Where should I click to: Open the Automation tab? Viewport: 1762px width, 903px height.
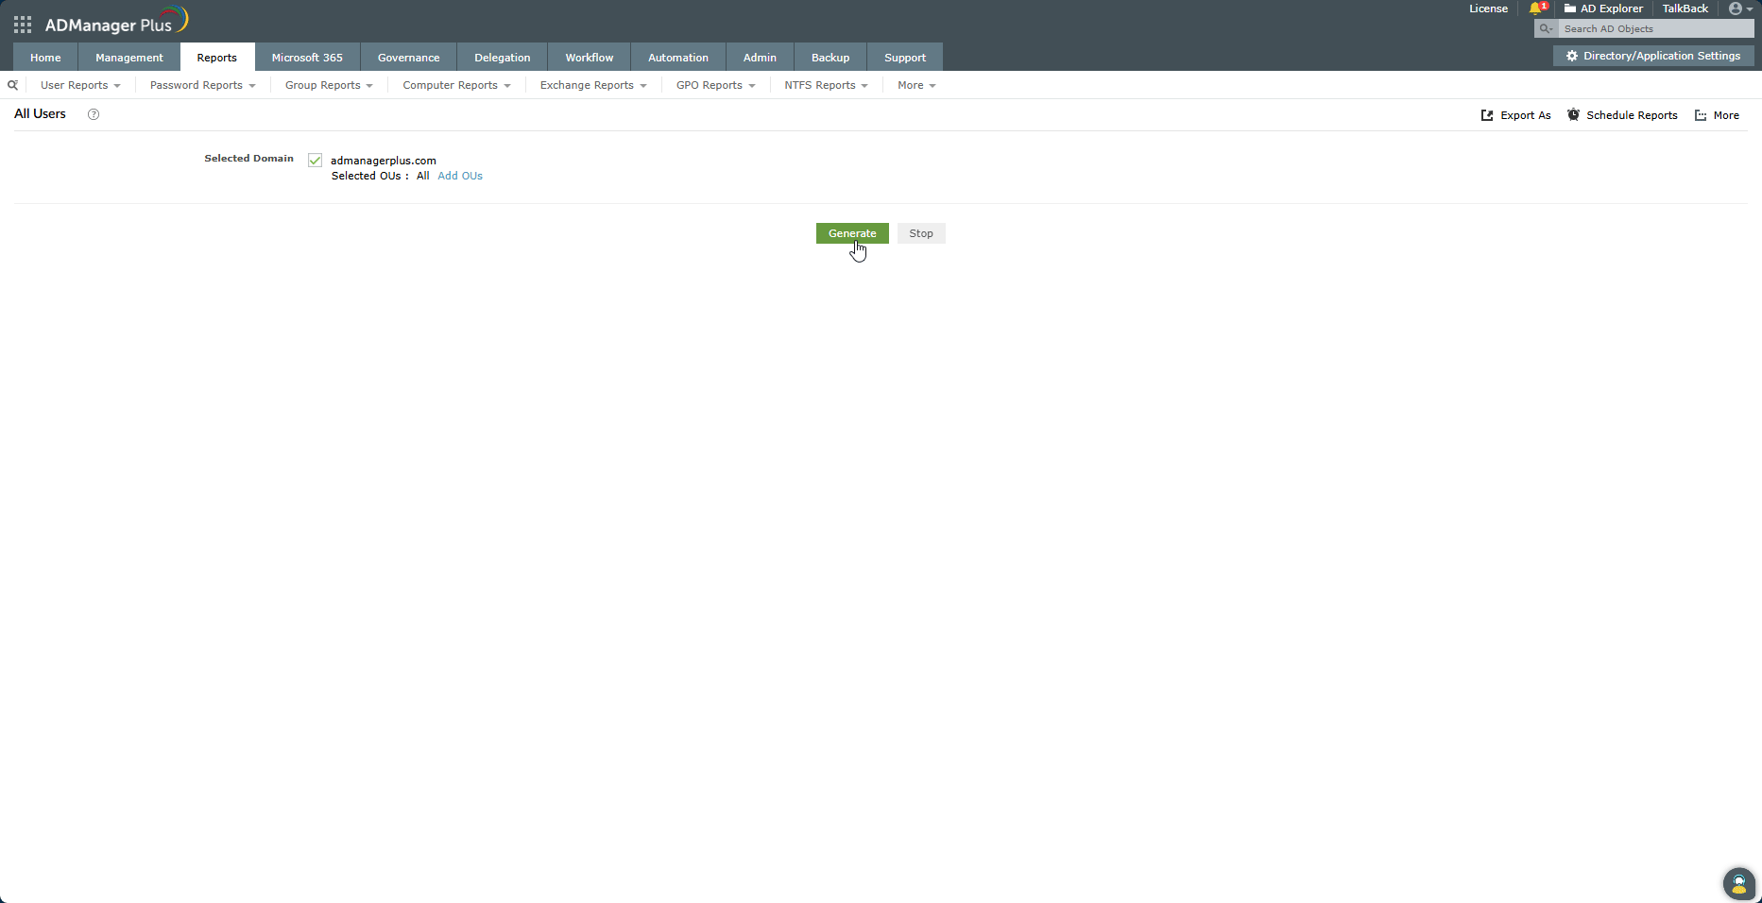[677, 57]
